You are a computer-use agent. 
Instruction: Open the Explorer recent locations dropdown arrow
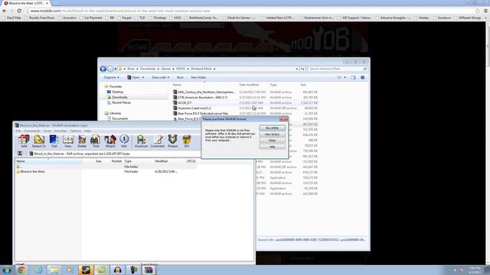pos(116,69)
